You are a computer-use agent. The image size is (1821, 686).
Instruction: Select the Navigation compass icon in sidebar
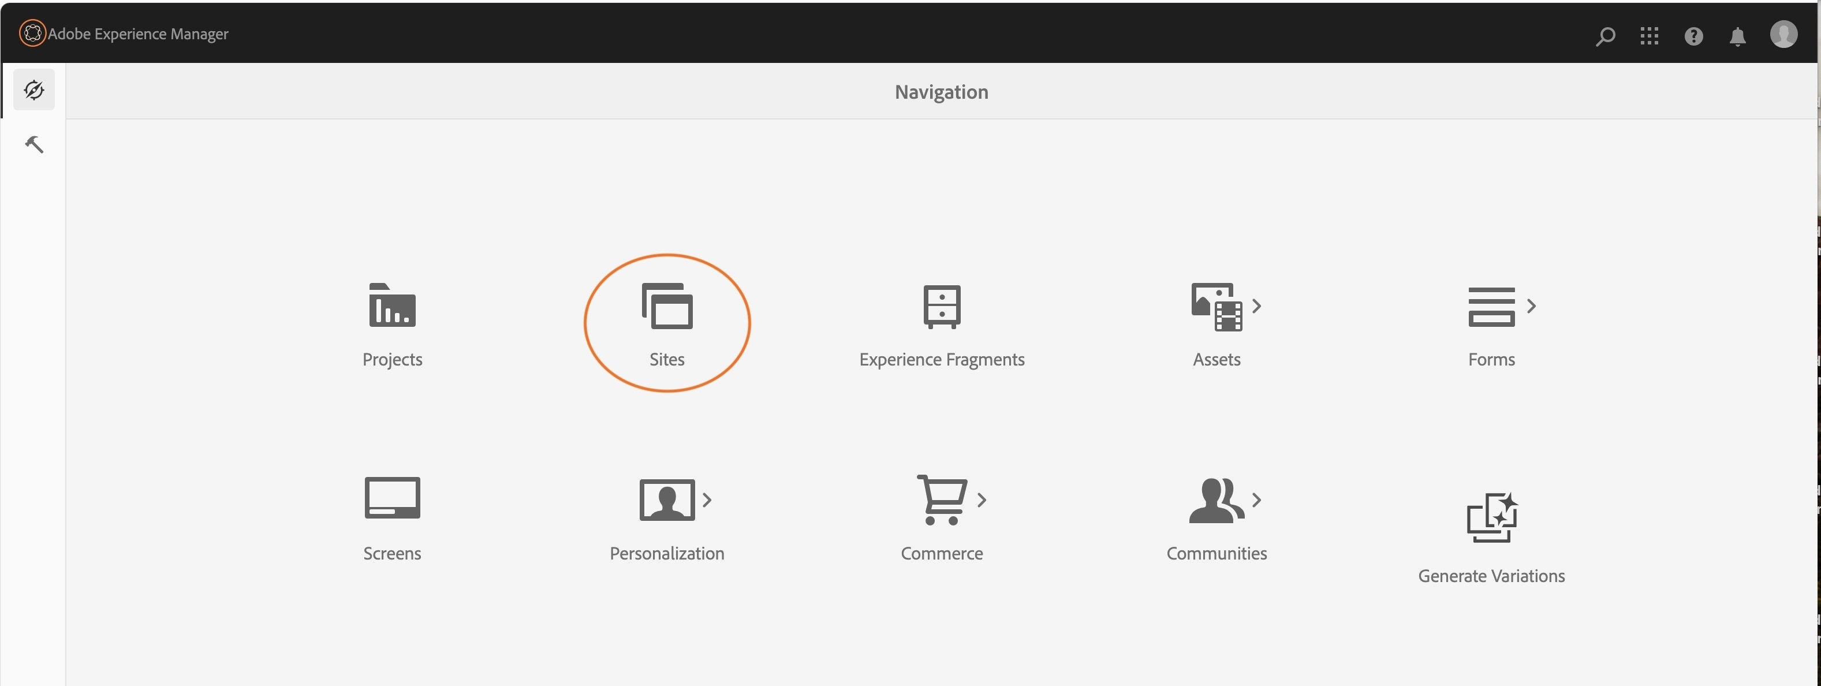(x=34, y=90)
